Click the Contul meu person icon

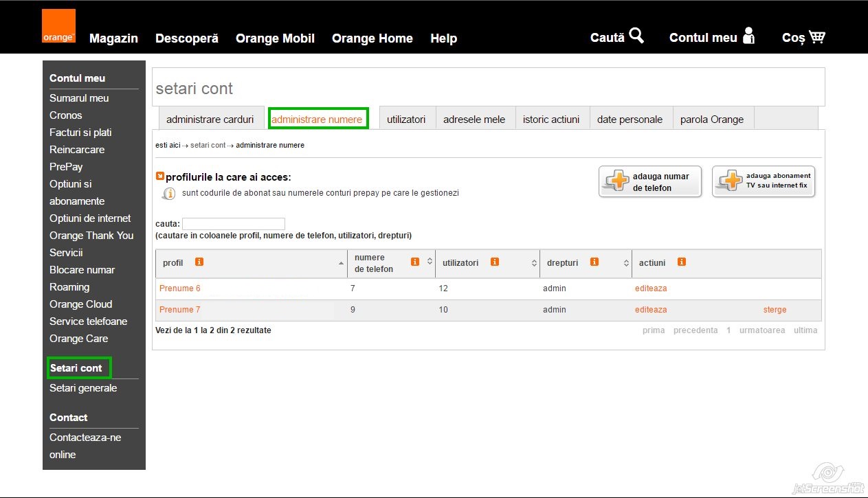(748, 36)
